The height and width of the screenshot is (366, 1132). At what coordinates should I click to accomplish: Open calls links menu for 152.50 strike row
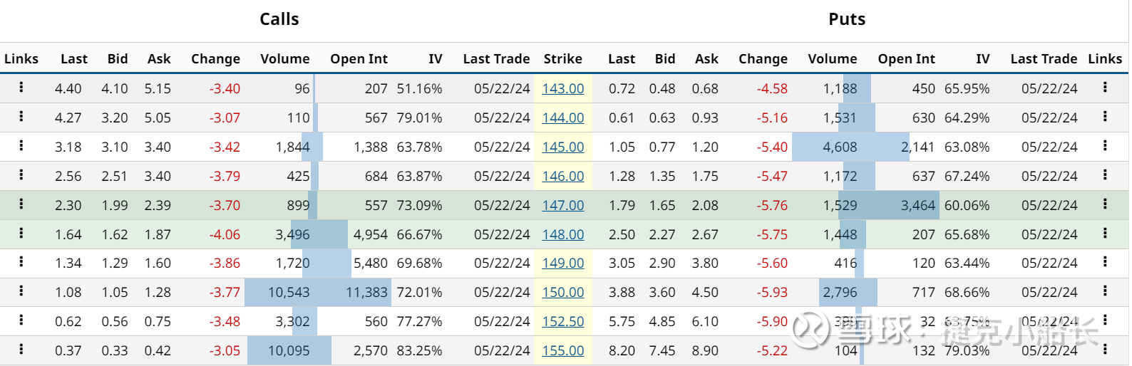(21, 320)
